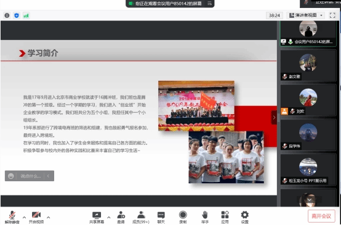This screenshot has width=341, height=225.
Task: Start recording the meeting
Action: [x=183, y=218]
